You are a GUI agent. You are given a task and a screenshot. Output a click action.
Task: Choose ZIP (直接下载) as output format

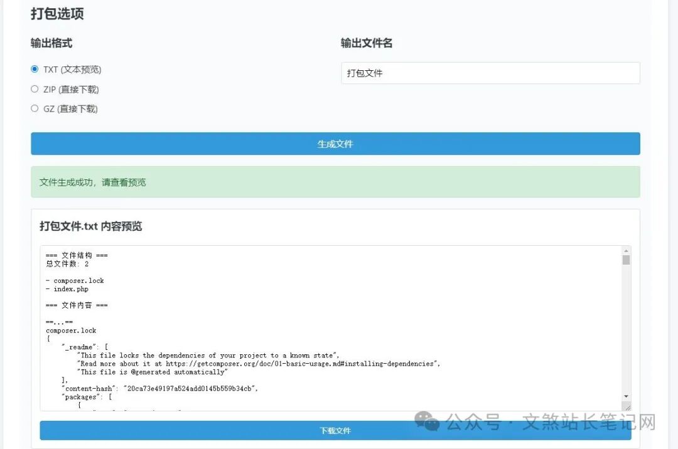click(x=35, y=89)
